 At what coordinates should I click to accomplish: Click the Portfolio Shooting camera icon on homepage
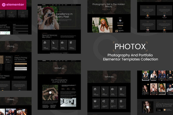coord(62,42)
